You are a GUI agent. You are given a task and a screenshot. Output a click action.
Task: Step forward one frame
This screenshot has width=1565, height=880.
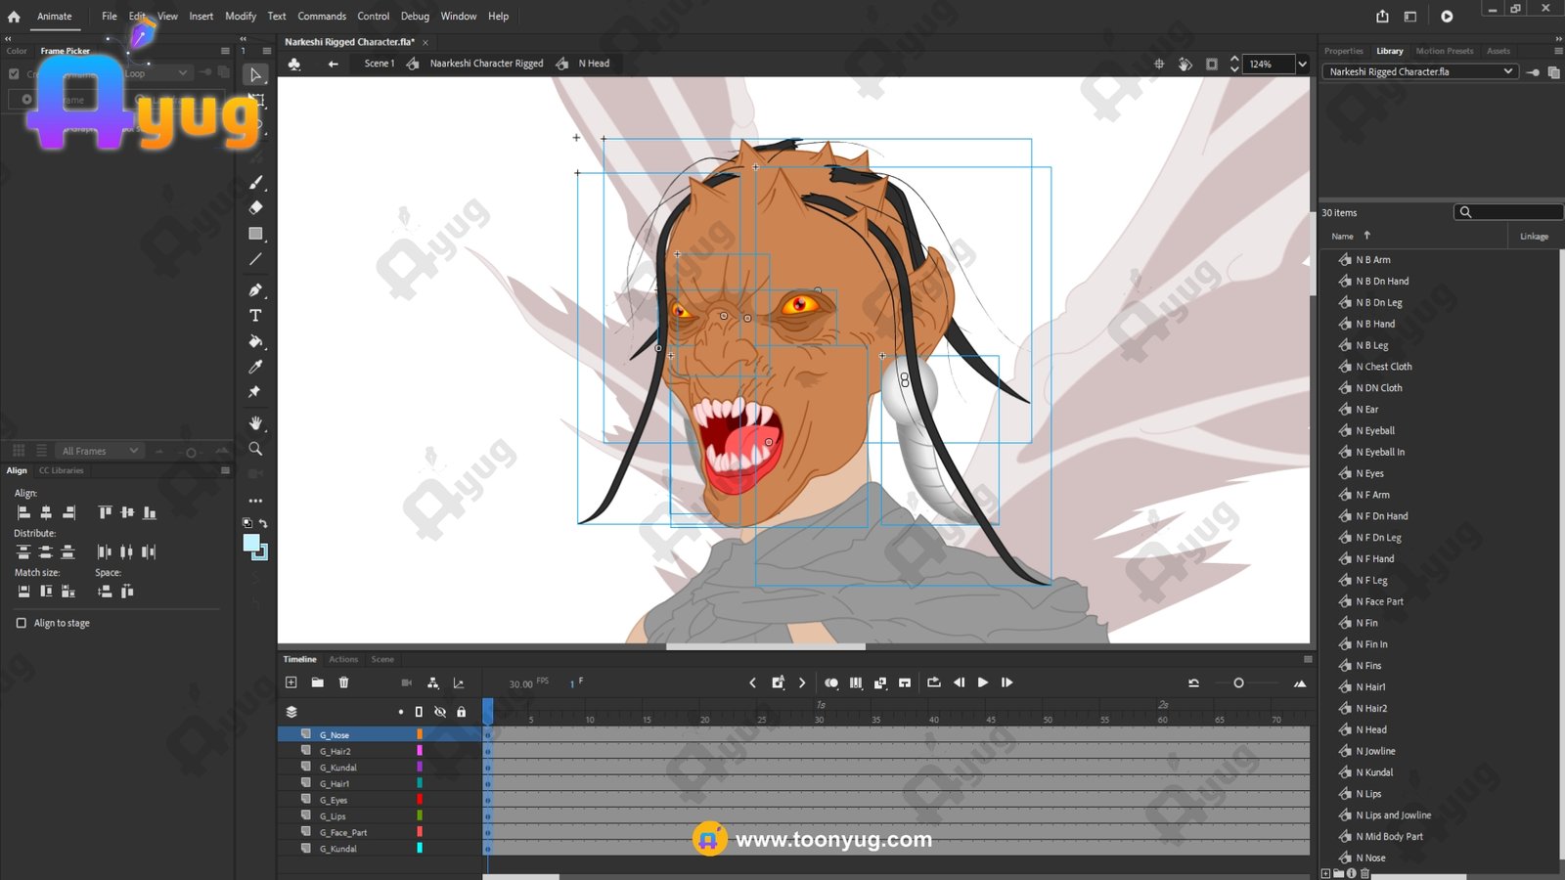coord(1006,682)
